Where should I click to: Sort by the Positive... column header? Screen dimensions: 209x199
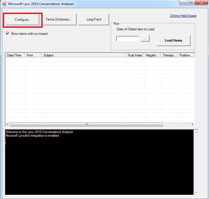click(x=186, y=55)
